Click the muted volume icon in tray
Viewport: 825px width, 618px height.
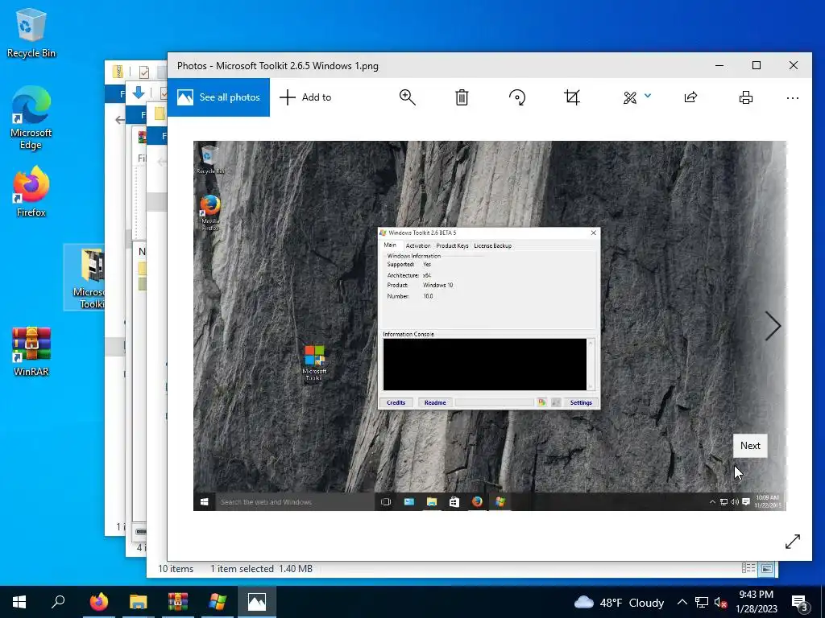(721, 602)
